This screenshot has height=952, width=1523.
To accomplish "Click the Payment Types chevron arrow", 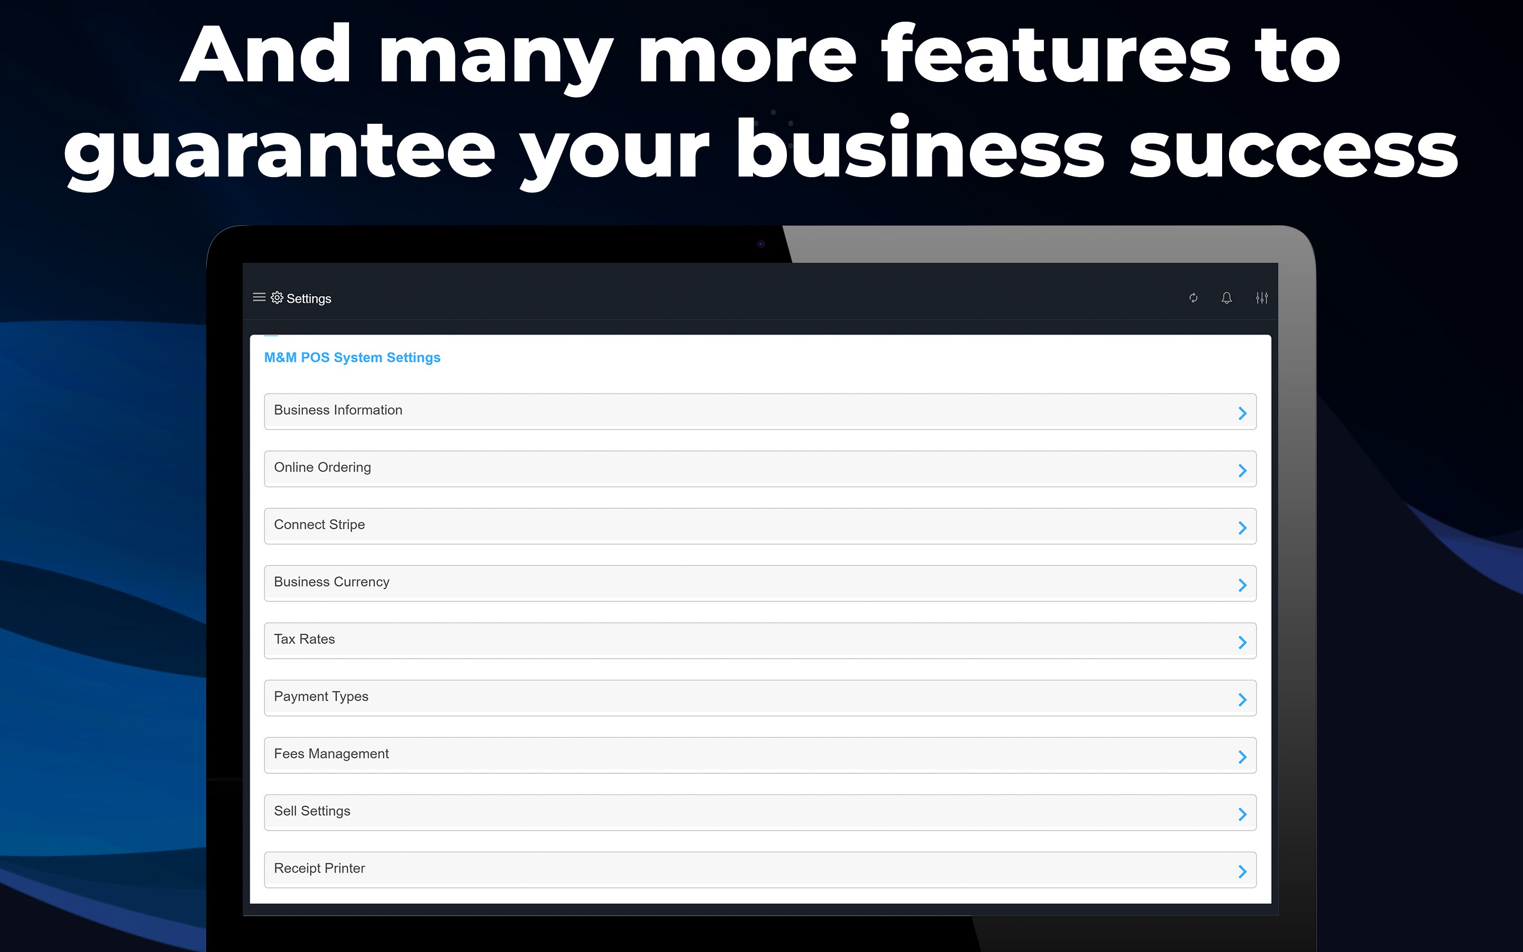I will (1242, 700).
